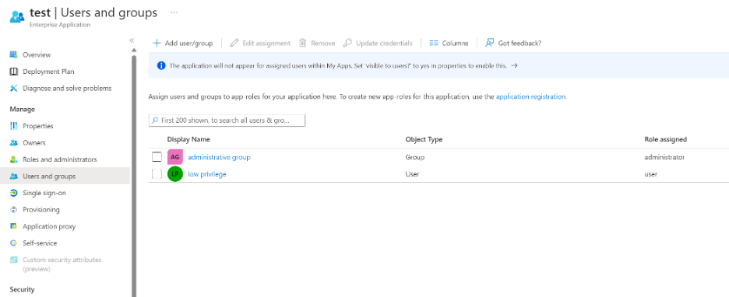Click the Diagnose and solve problems wrench icon
Screen dimensions: 729x297
pyautogui.click(x=13, y=88)
